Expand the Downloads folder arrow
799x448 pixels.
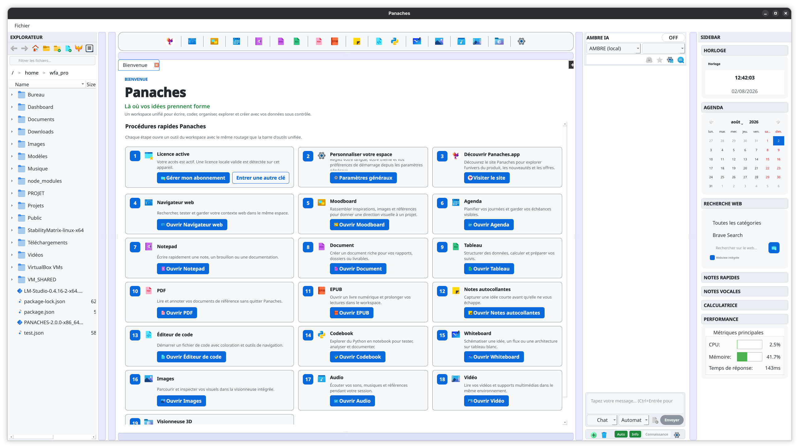12,132
